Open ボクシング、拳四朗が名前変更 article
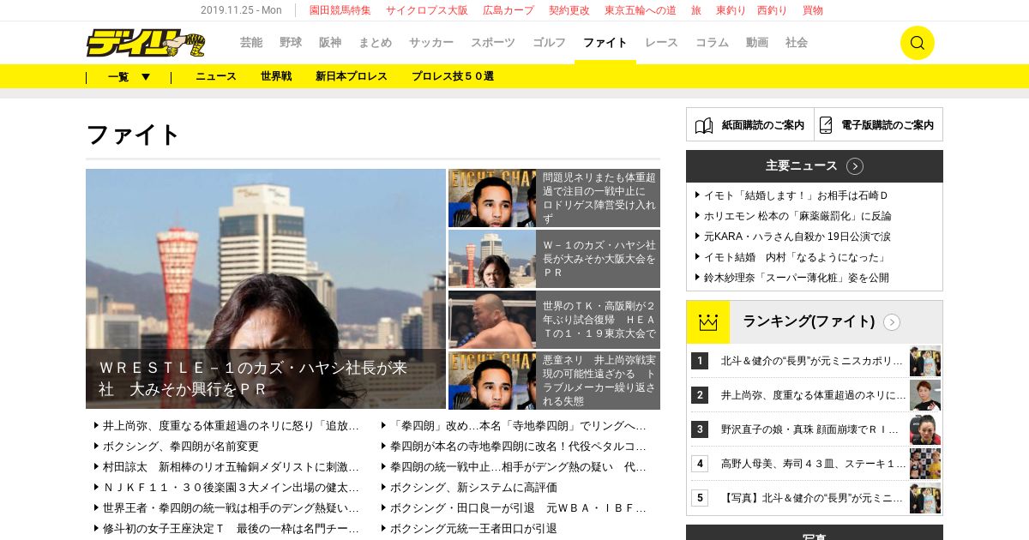Image resolution: width=1029 pixels, height=540 pixels. (x=180, y=446)
